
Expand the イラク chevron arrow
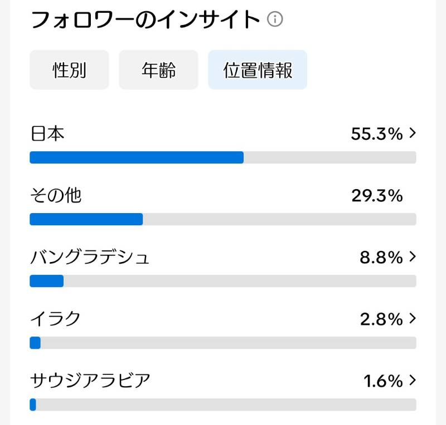[413, 318]
